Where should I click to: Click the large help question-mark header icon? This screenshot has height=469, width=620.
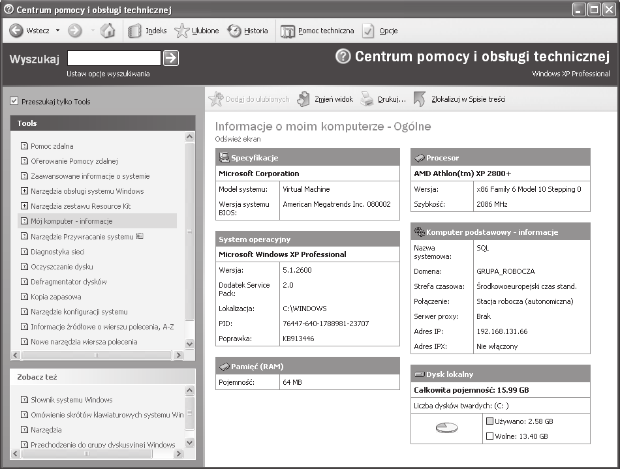click(x=343, y=56)
